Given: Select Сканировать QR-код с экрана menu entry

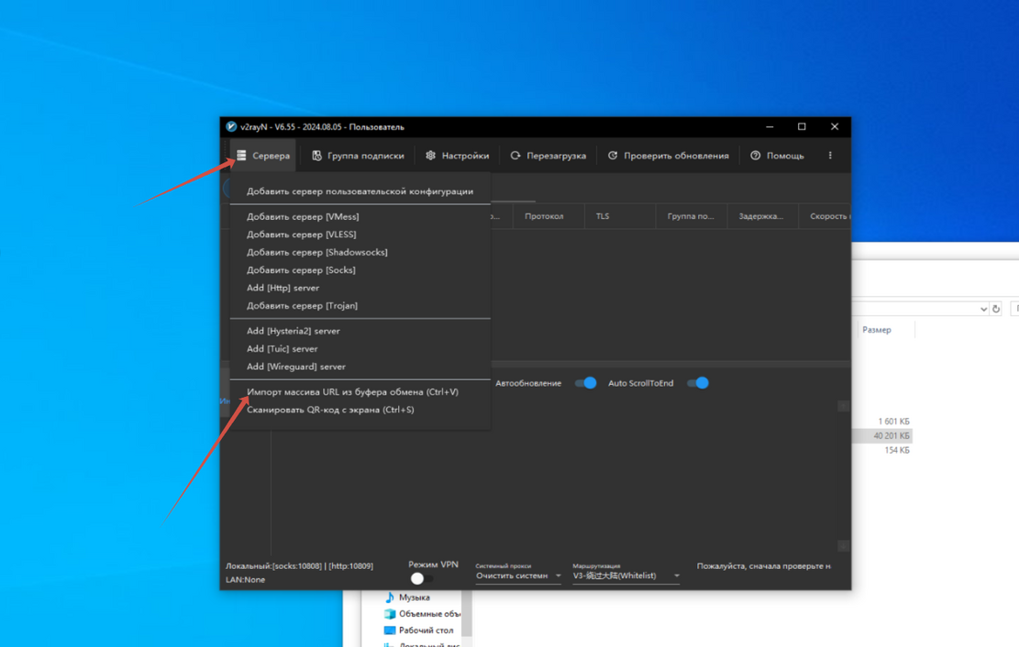Looking at the screenshot, I should click(330, 410).
